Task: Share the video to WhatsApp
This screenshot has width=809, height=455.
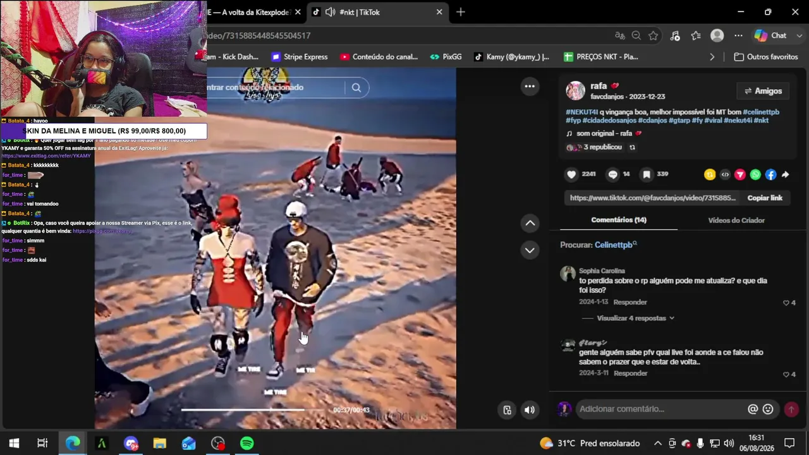Action: coord(755,175)
